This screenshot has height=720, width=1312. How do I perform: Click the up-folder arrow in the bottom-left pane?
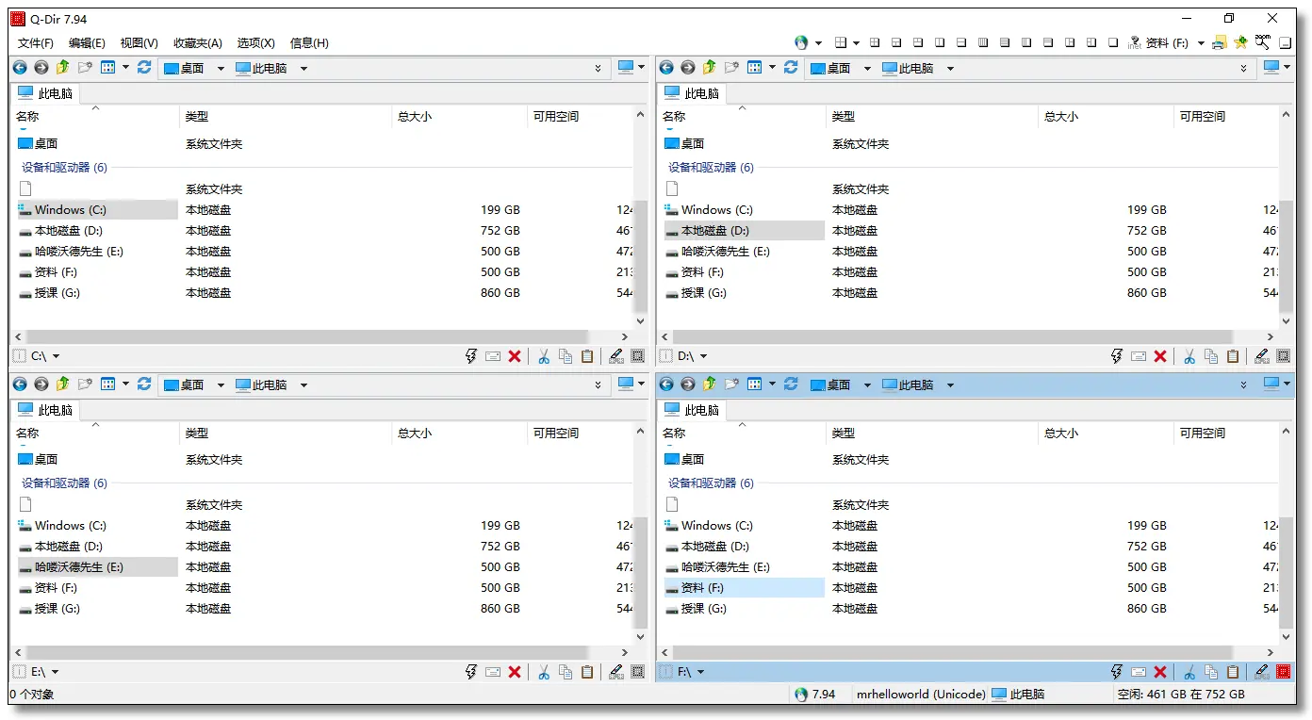pos(62,385)
